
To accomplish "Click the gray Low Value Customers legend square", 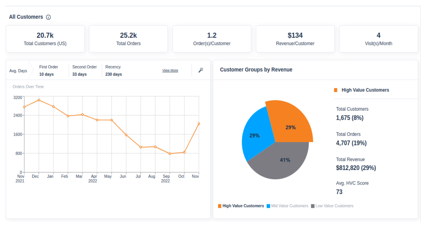I will [312, 206].
